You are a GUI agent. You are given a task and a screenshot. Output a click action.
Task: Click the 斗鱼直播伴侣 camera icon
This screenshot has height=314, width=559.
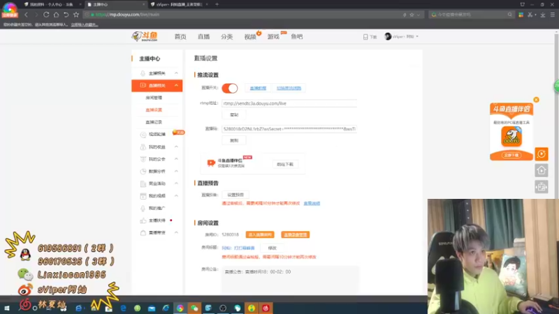pos(211,163)
